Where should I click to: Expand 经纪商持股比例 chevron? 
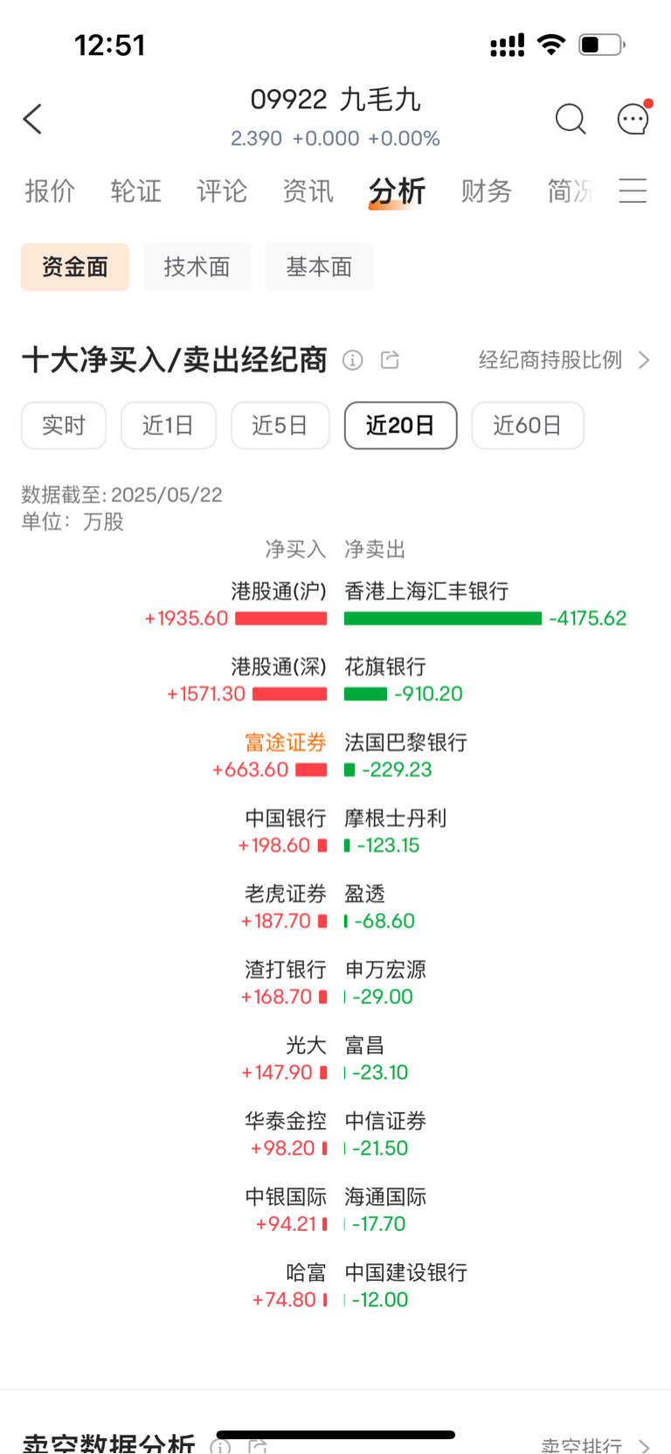coord(644,360)
